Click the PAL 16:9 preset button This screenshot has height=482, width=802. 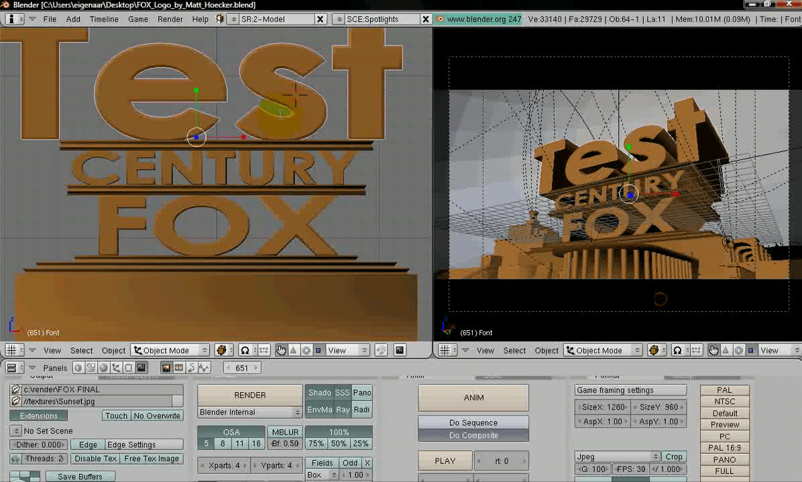[x=724, y=448]
